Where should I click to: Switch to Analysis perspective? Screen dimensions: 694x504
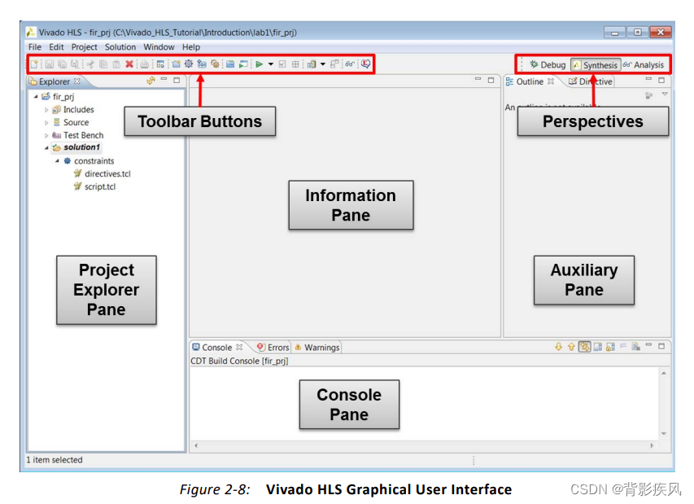click(x=644, y=65)
